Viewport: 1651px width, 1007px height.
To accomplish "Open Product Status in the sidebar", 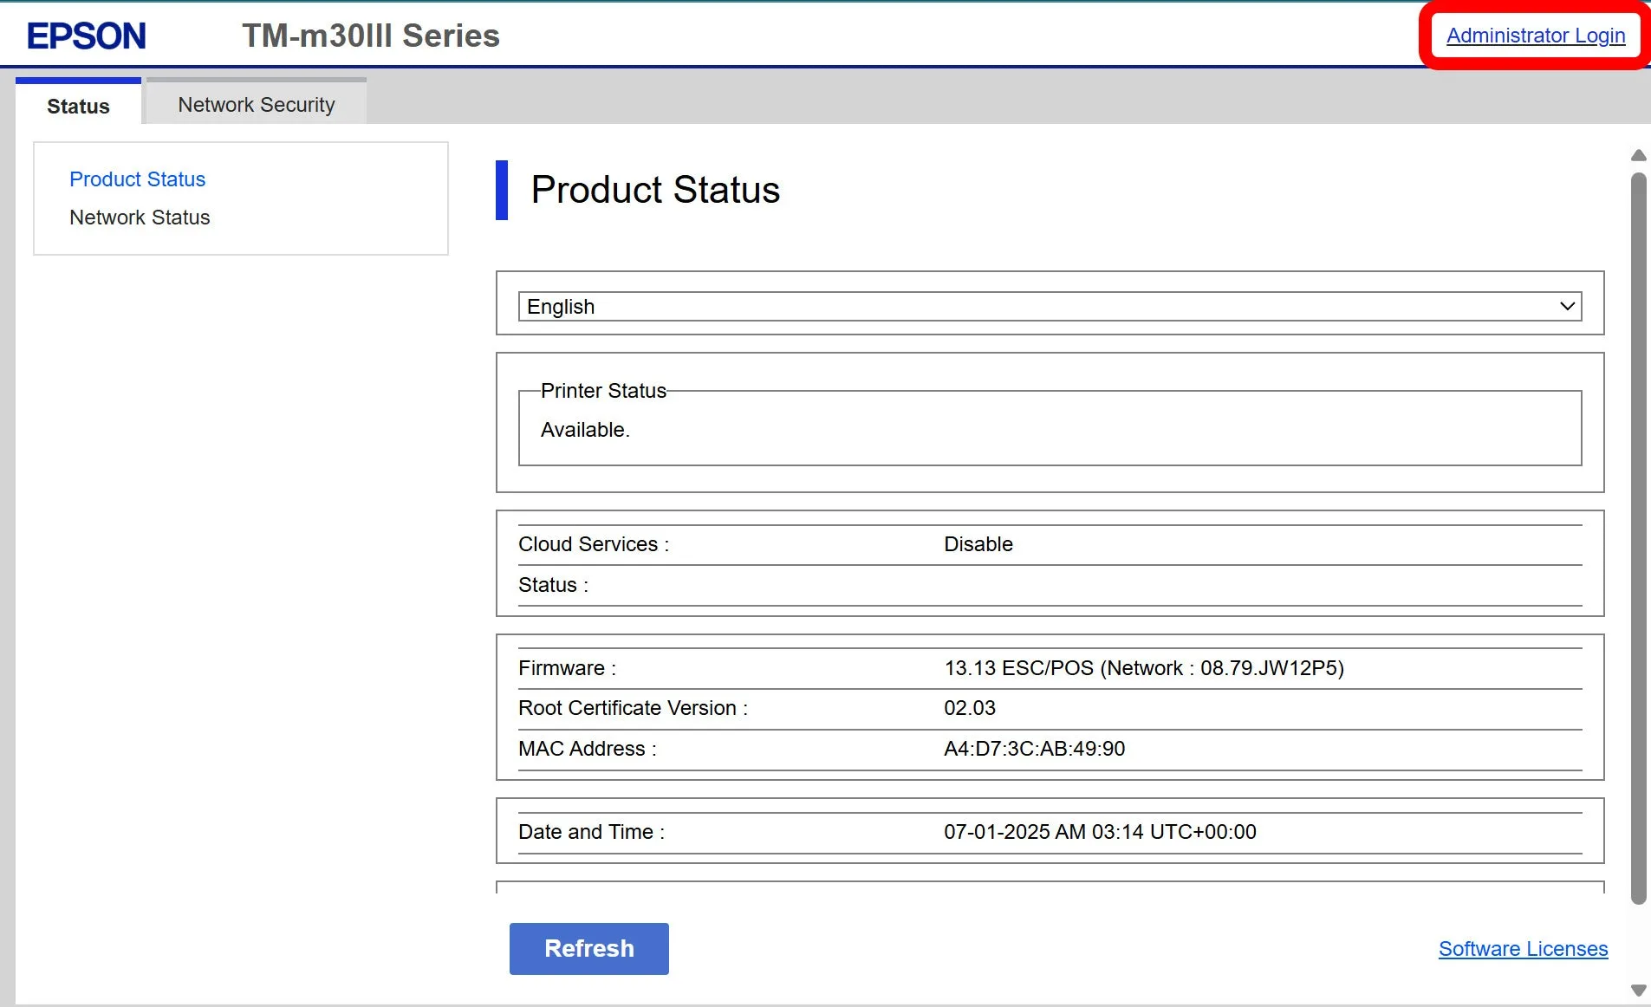I will point(137,179).
